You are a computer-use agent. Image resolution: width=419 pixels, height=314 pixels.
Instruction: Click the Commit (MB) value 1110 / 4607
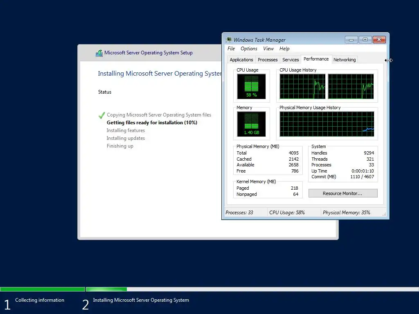click(362, 177)
